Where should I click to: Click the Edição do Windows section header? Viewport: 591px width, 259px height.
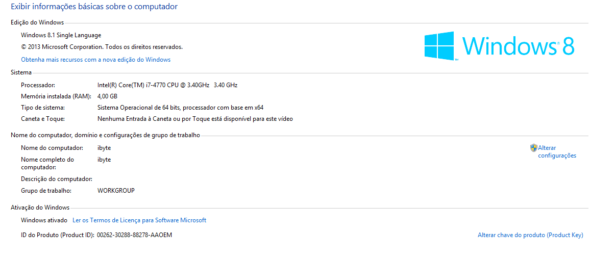point(37,22)
